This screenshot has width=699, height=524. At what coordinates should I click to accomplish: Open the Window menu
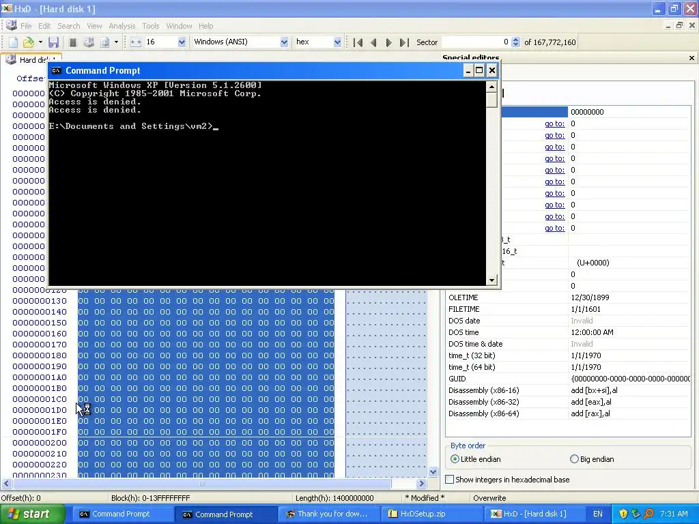point(179,26)
